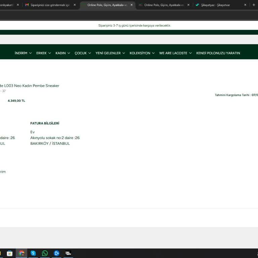Image resolution: width=258 pixels, height=258 pixels.
Task: Expand the chevron beside ERKEK
Action: [49, 53]
